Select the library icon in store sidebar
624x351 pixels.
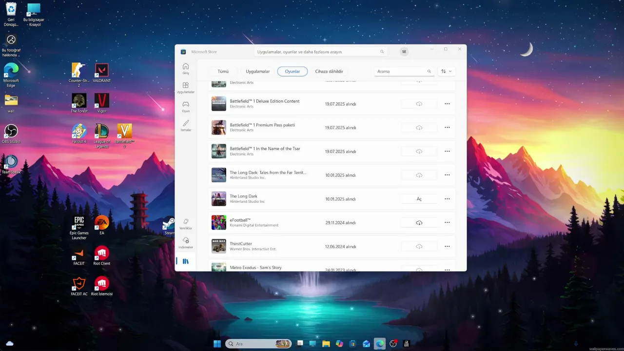click(185, 261)
